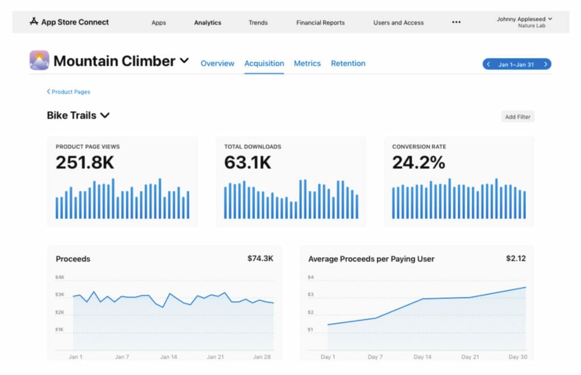Click the Jan 7 axis label

click(x=122, y=357)
